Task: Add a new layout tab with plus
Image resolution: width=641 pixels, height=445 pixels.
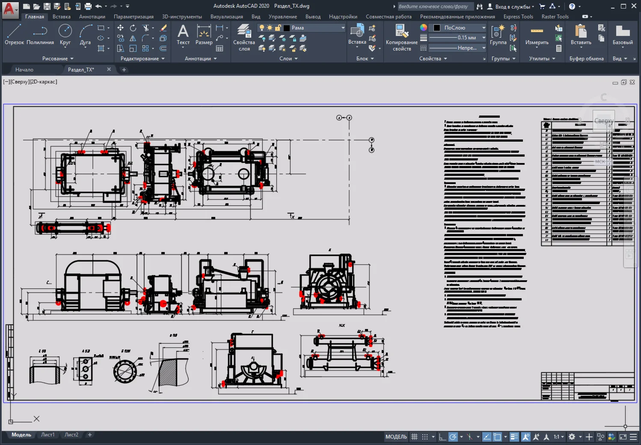Action: [x=90, y=435]
